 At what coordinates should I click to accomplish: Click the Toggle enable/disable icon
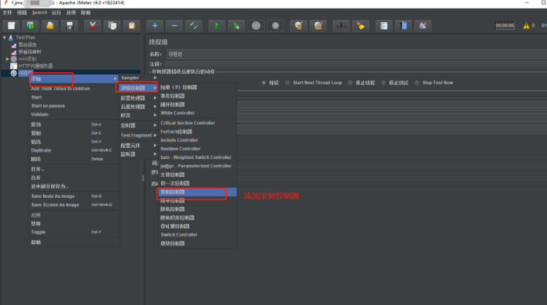(x=194, y=26)
